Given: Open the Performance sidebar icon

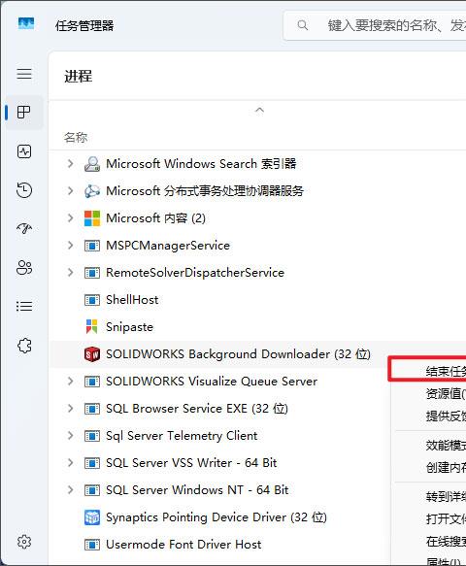Looking at the screenshot, I should pyautogui.click(x=24, y=151).
